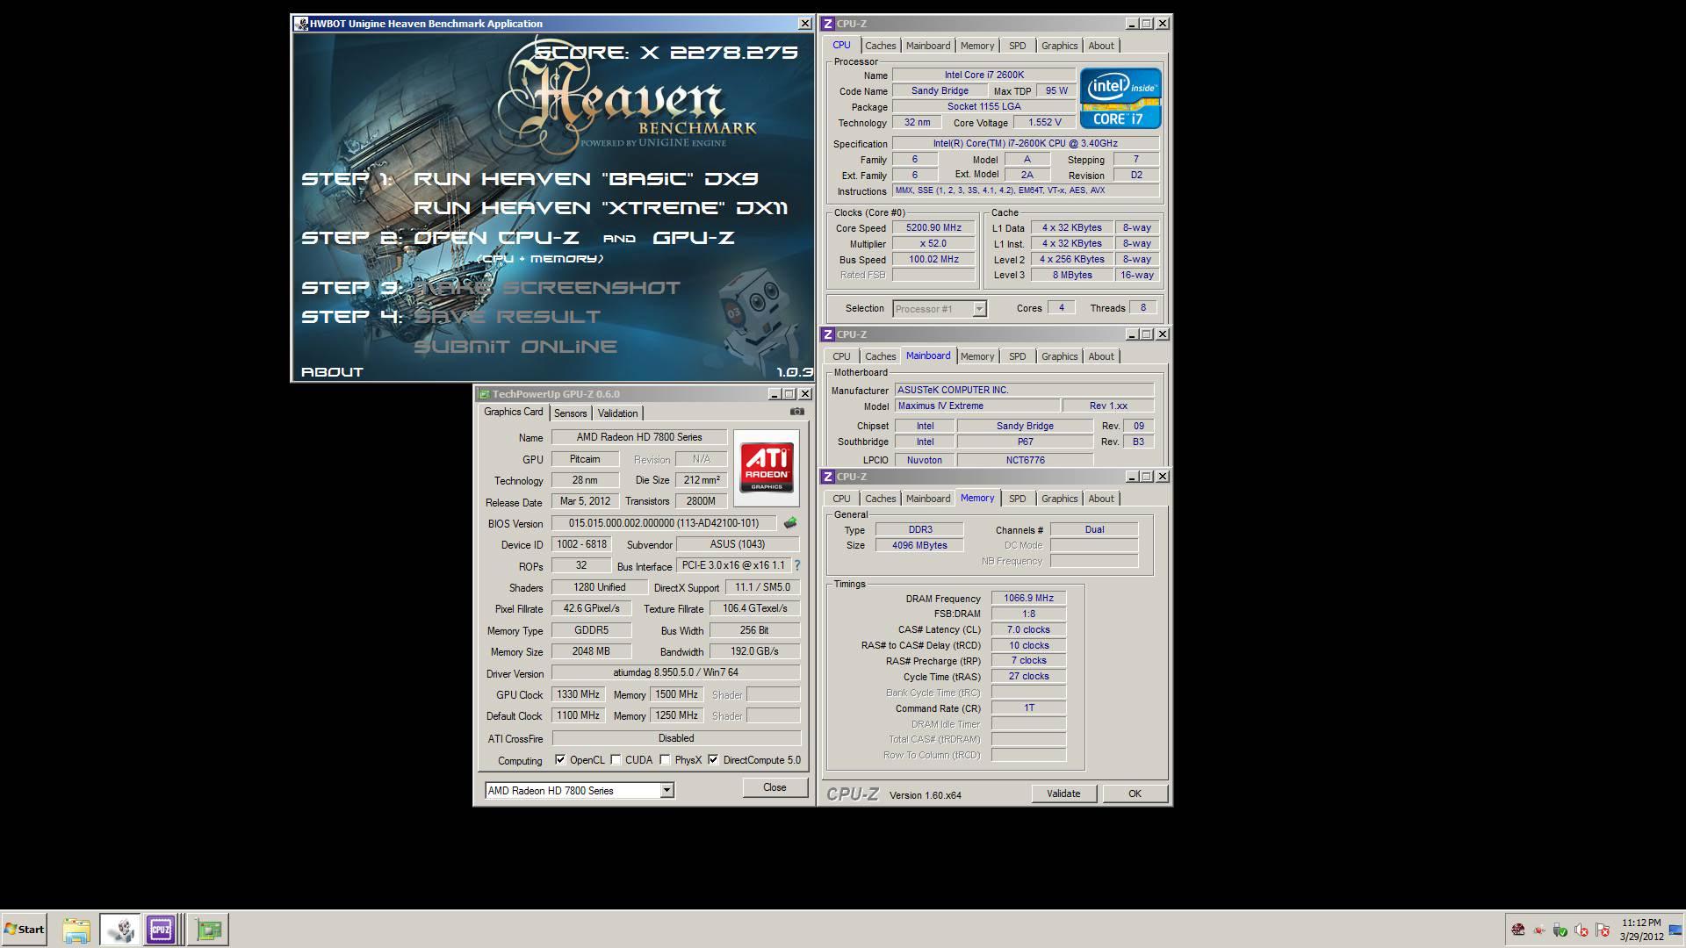Click the CPU-Z taskbar icon
The height and width of the screenshot is (948, 1686).
coord(161,930)
